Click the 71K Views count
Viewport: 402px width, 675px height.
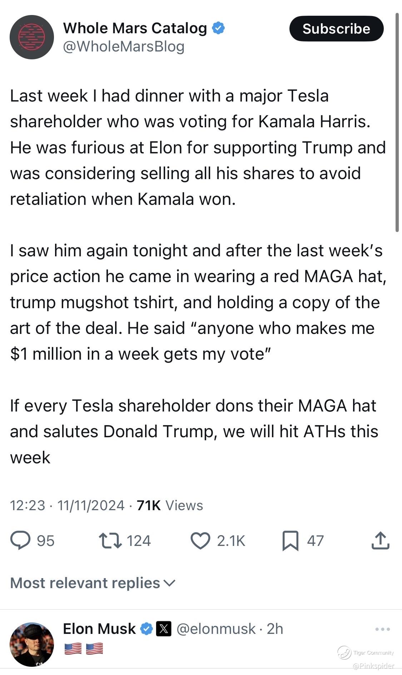point(170,505)
